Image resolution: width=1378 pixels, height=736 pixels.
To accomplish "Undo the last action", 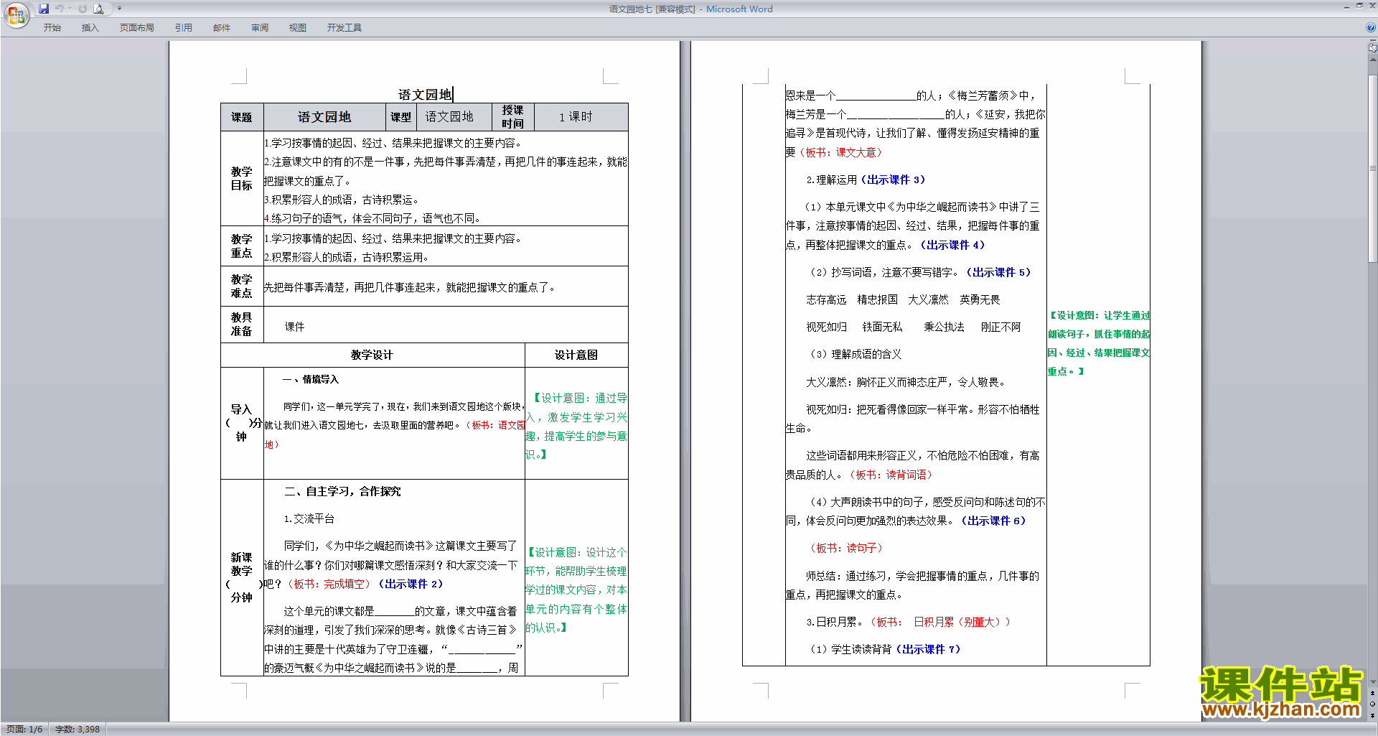I will pyautogui.click(x=60, y=9).
